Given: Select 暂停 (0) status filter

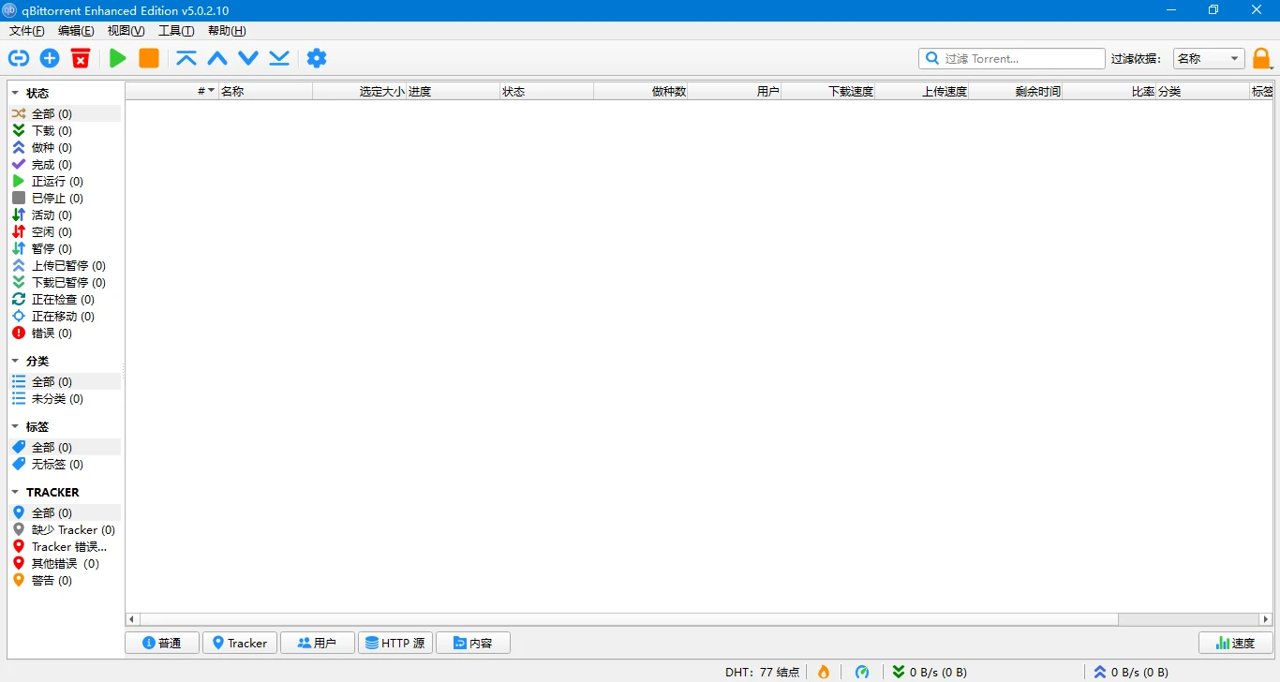Looking at the screenshot, I should coord(66,248).
